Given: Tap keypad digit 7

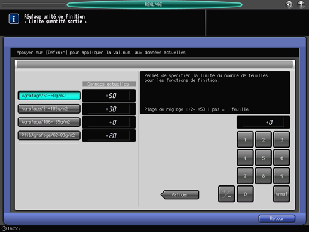Looking at the screenshot, I should [x=245, y=176].
